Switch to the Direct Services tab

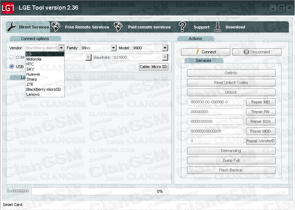pyautogui.click(x=28, y=27)
